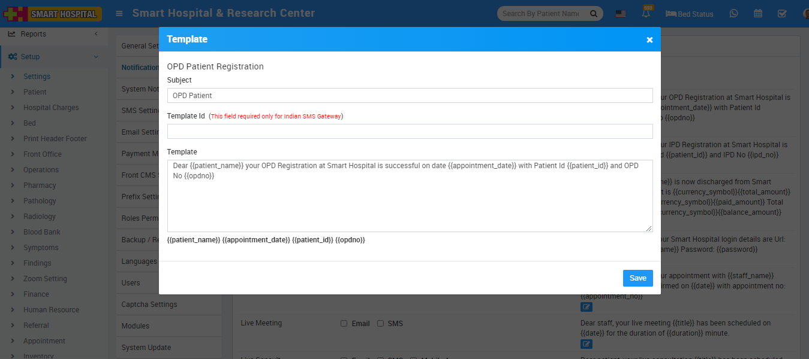
Task: Enable Email for Live Meeting
Action: (x=344, y=324)
